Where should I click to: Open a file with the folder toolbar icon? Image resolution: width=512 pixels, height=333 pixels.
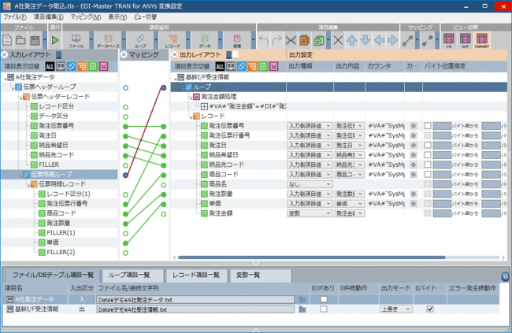[21, 40]
